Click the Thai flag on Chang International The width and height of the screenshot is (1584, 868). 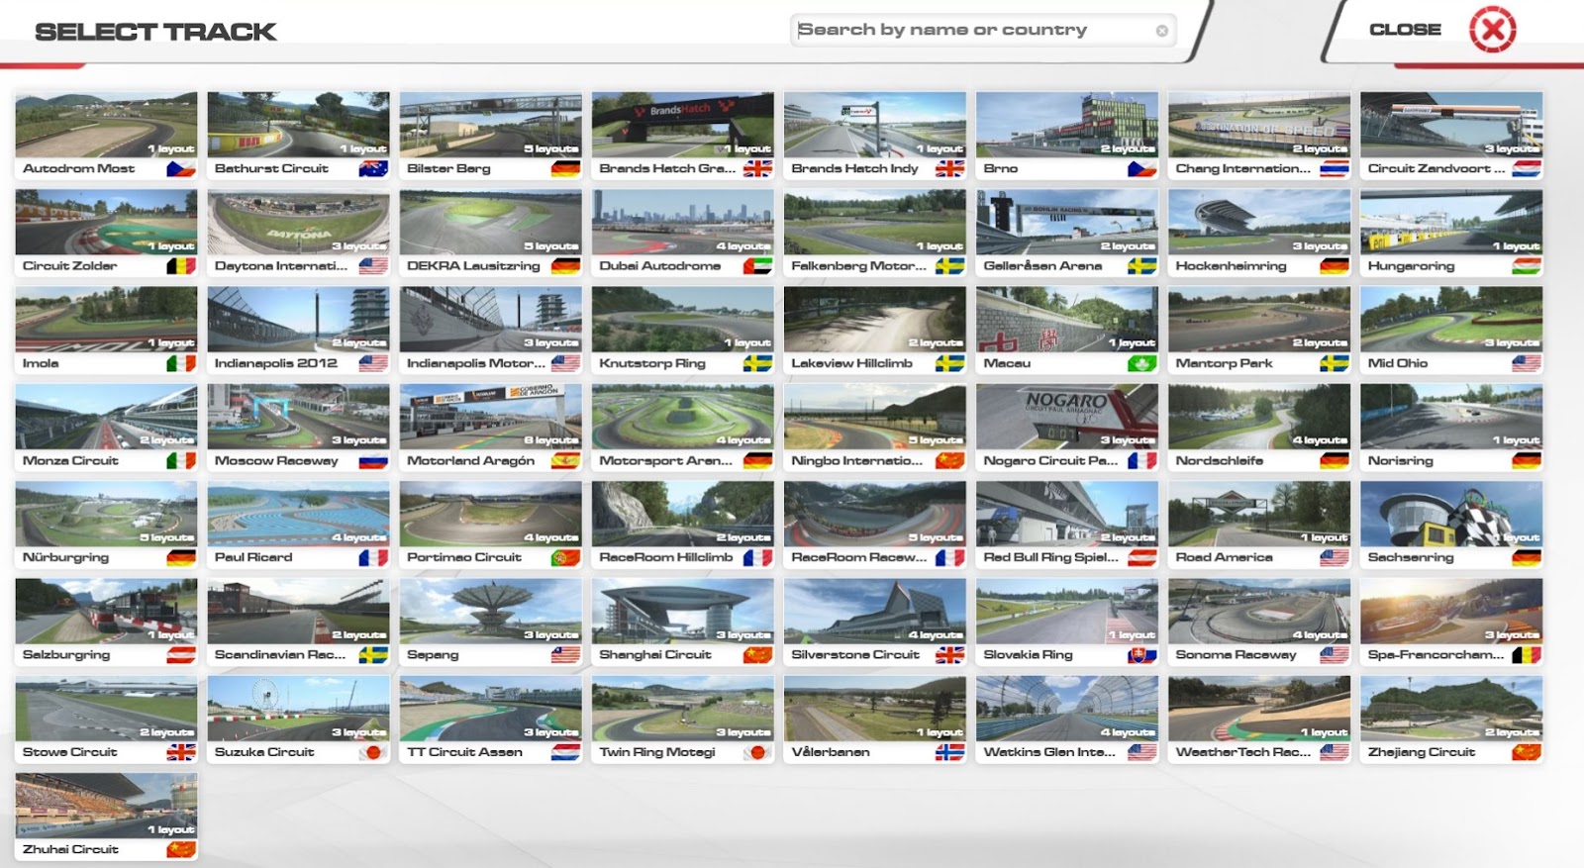pos(1334,169)
